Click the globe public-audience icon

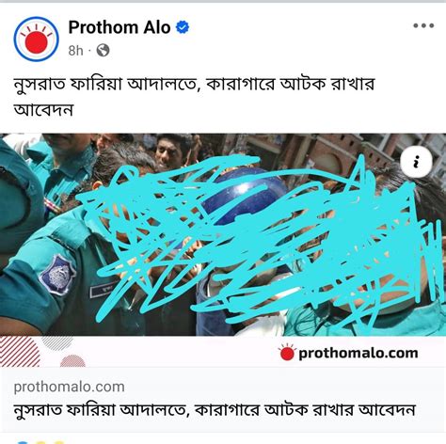tap(103, 50)
